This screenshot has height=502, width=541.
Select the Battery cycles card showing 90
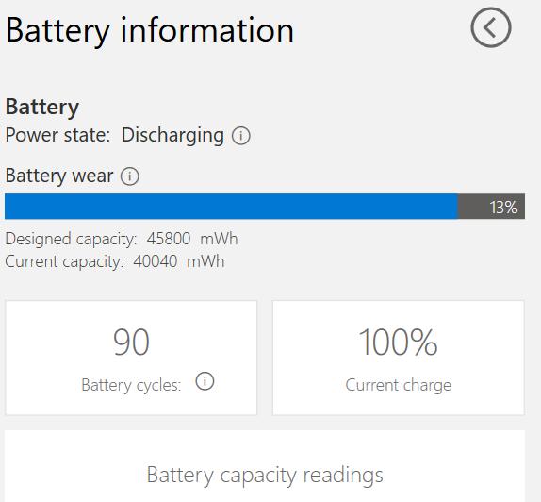tap(131, 358)
